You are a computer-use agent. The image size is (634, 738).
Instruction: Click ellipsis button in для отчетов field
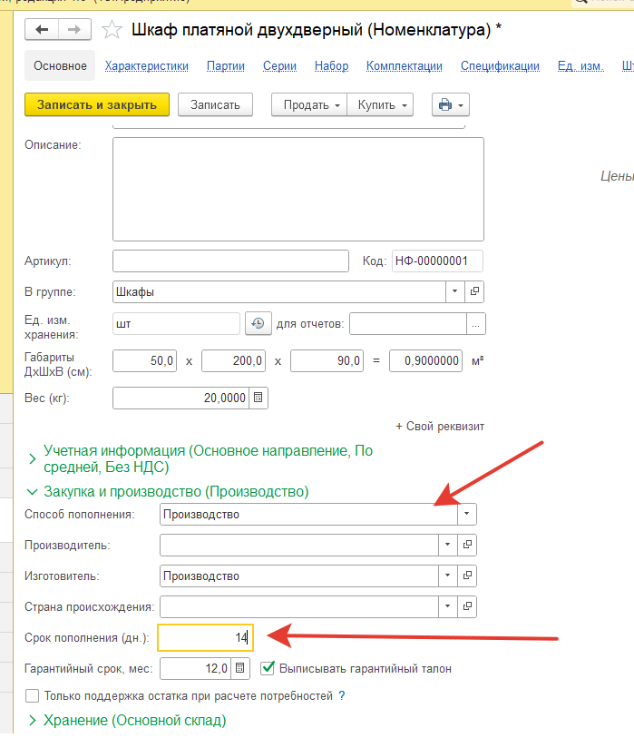point(475,324)
